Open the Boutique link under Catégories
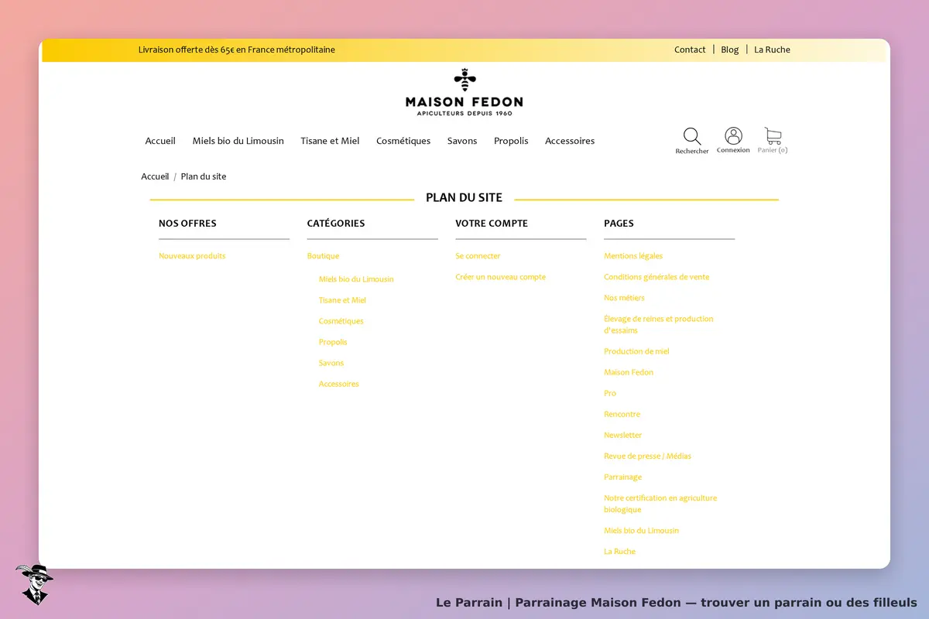This screenshot has height=619, width=929. click(x=323, y=256)
